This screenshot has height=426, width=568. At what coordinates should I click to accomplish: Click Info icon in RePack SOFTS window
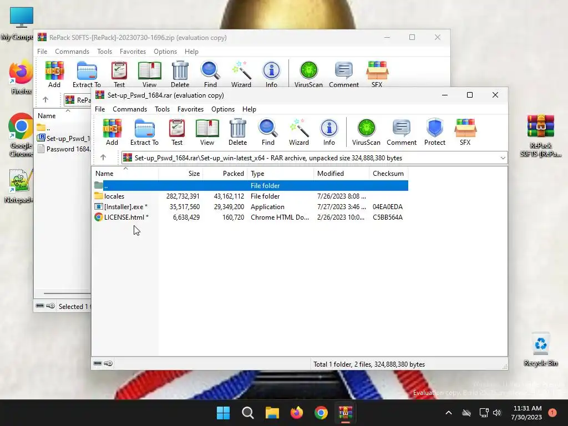click(x=271, y=74)
